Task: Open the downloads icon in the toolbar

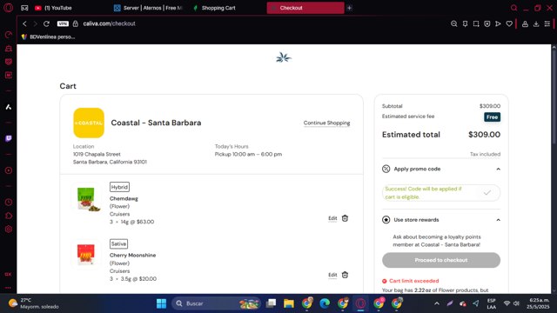Action: [x=536, y=23]
